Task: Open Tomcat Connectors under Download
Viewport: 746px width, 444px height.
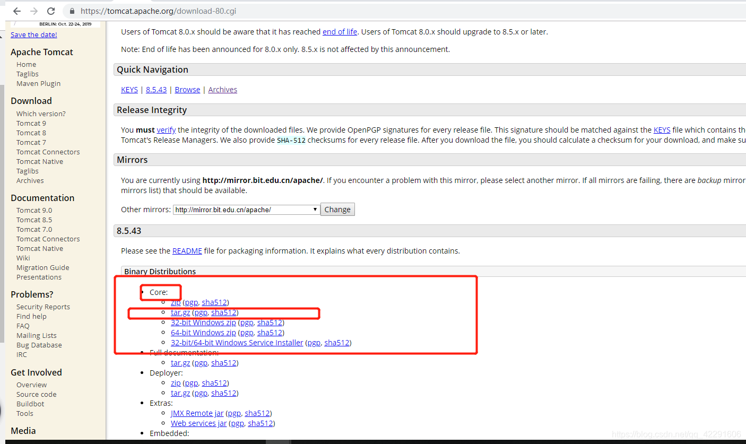Action: point(48,152)
